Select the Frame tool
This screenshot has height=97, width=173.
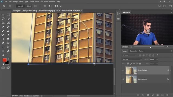pos(8,23)
